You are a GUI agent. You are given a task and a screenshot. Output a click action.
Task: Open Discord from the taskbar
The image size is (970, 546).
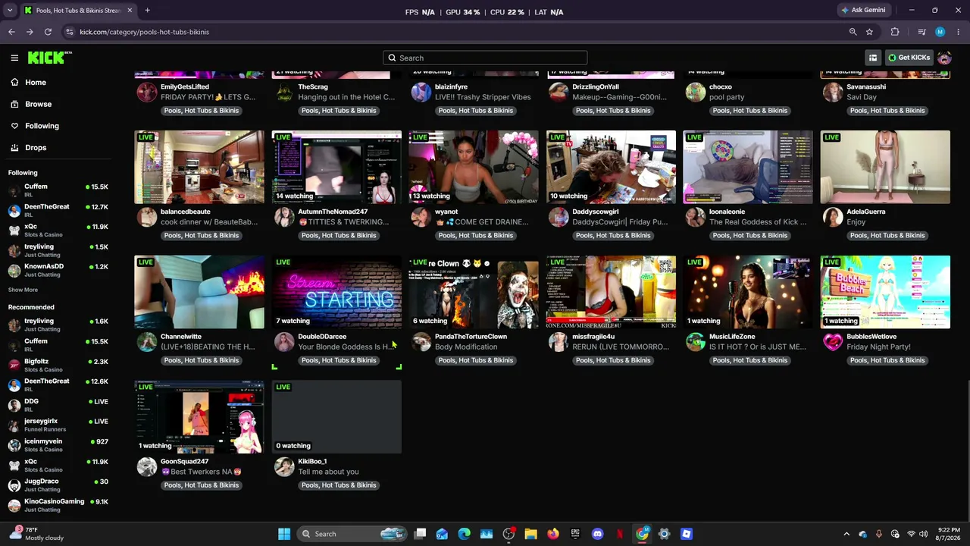(x=597, y=534)
